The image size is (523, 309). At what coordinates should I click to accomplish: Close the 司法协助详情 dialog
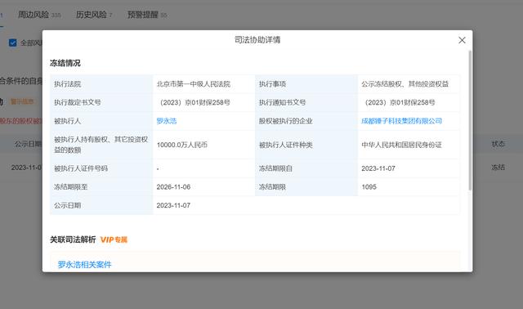(462, 40)
